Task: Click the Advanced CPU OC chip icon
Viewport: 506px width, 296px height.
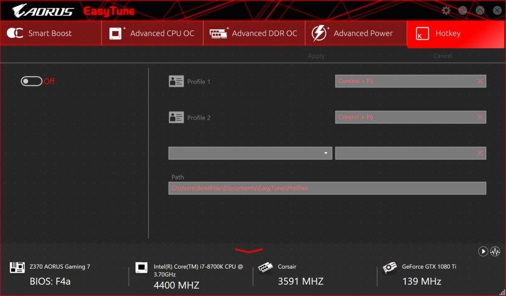Action: (x=116, y=33)
